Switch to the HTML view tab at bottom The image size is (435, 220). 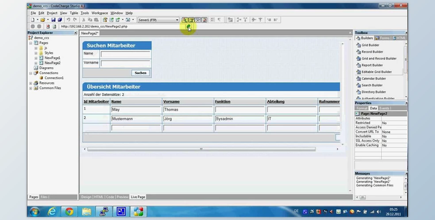[x=99, y=197]
